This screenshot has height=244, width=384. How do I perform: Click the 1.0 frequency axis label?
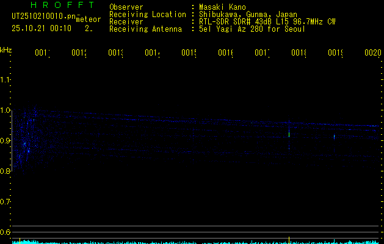[x=5, y=110]
